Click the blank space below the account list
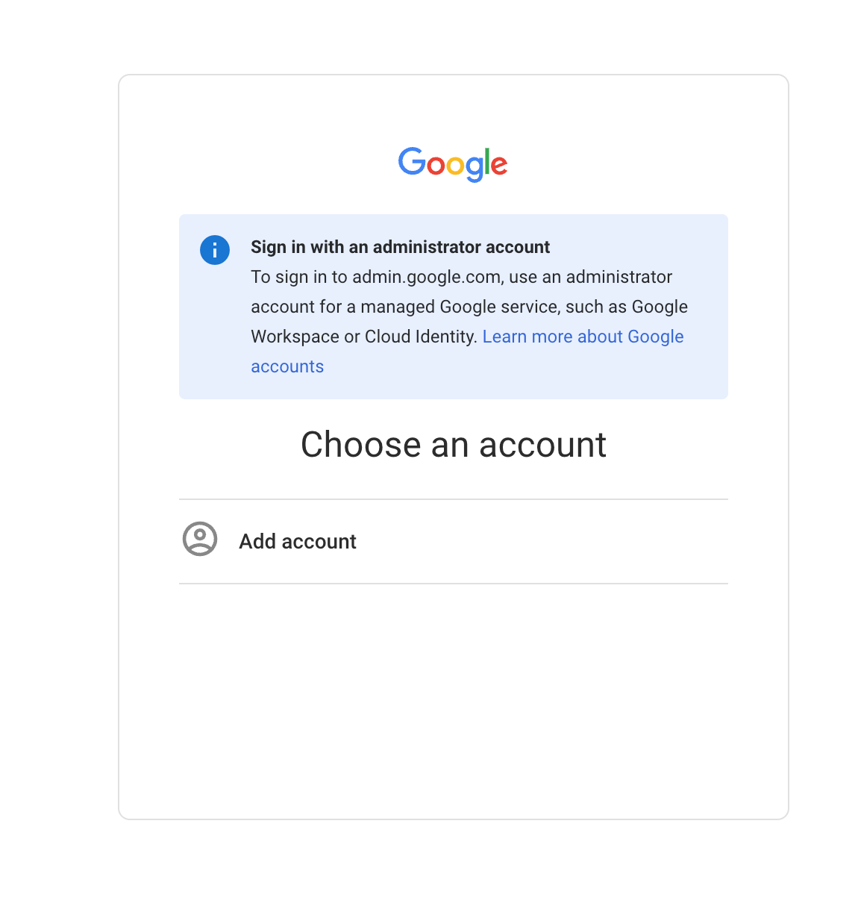 point(453,694)
